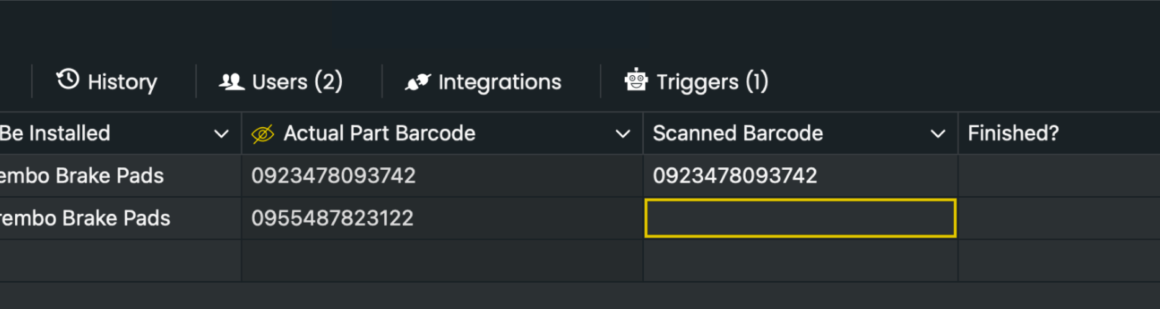Image resolution: width=1160 pixels, height=309 pixels.
Task: Click the Triggers robot icon
Action: pos(636,80)
